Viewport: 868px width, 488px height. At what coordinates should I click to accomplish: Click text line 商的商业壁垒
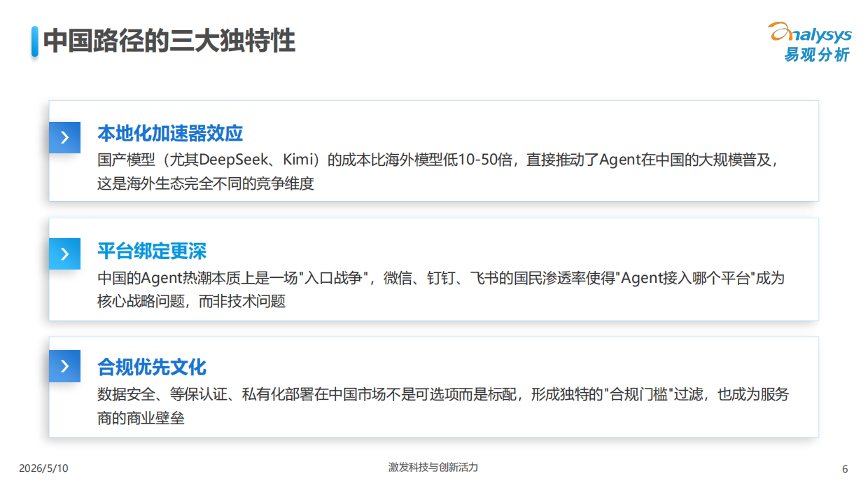(141, 419)
